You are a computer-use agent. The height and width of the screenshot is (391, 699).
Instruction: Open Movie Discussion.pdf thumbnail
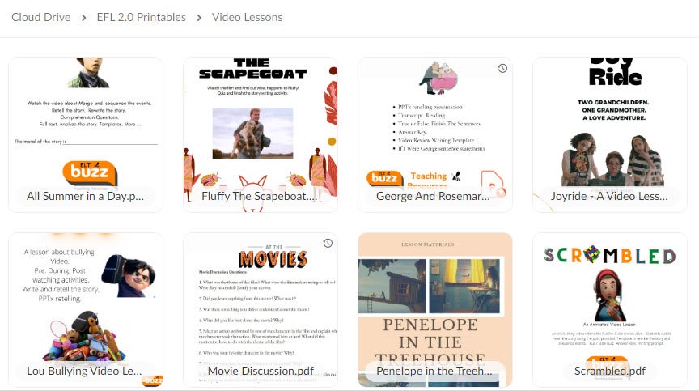click(261, 310)
